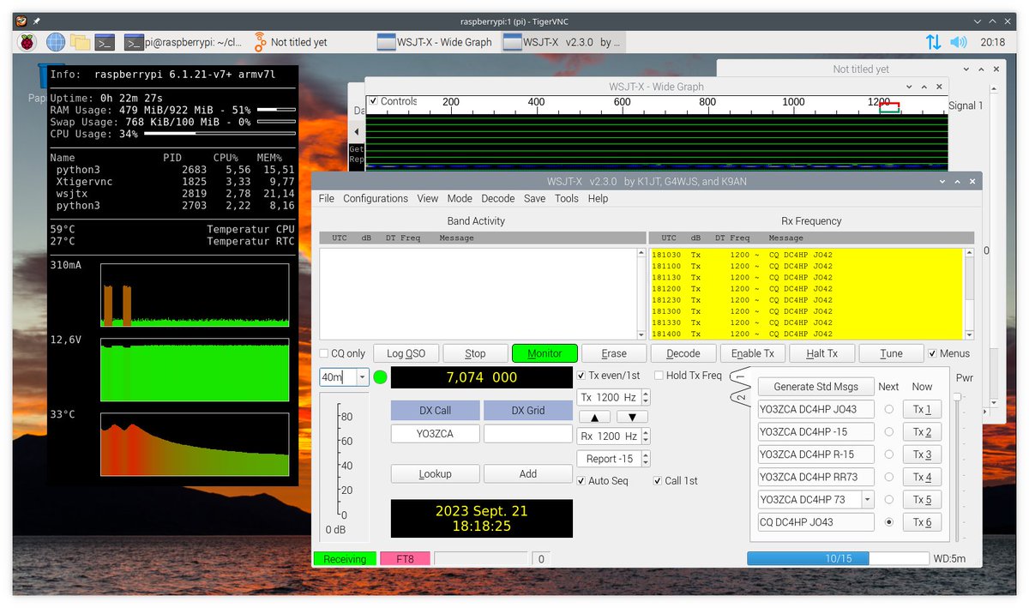Open the Save menu
1029x608 pixels.
click(x=534, y=198)
